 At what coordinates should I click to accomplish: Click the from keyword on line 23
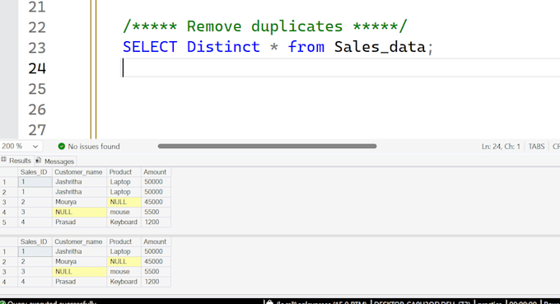click(306, 47)
